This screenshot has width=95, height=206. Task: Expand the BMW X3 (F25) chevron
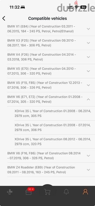[88, 43]
